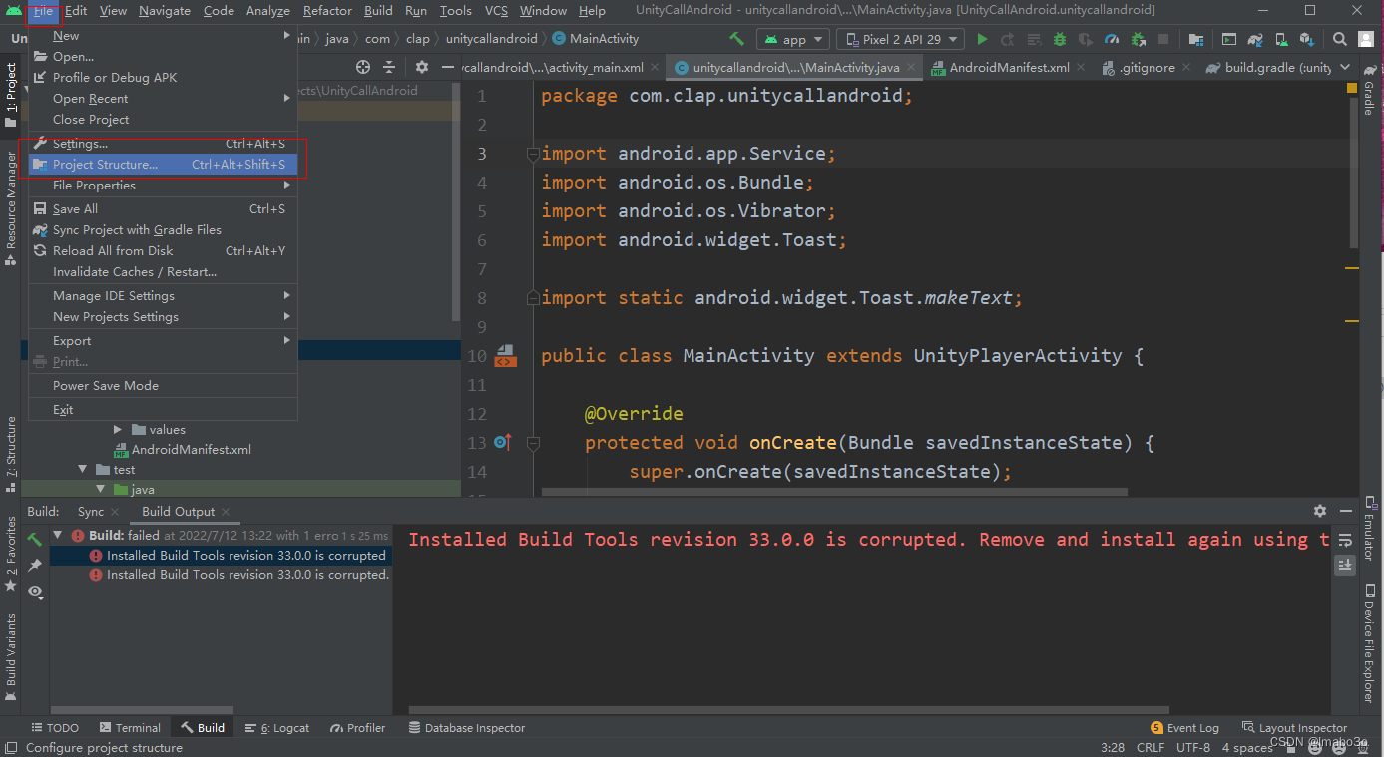The width and height of the screenshot is (1384, 757).
Task: Close the .gitignore editor tab
Action: pos(1184,68)
